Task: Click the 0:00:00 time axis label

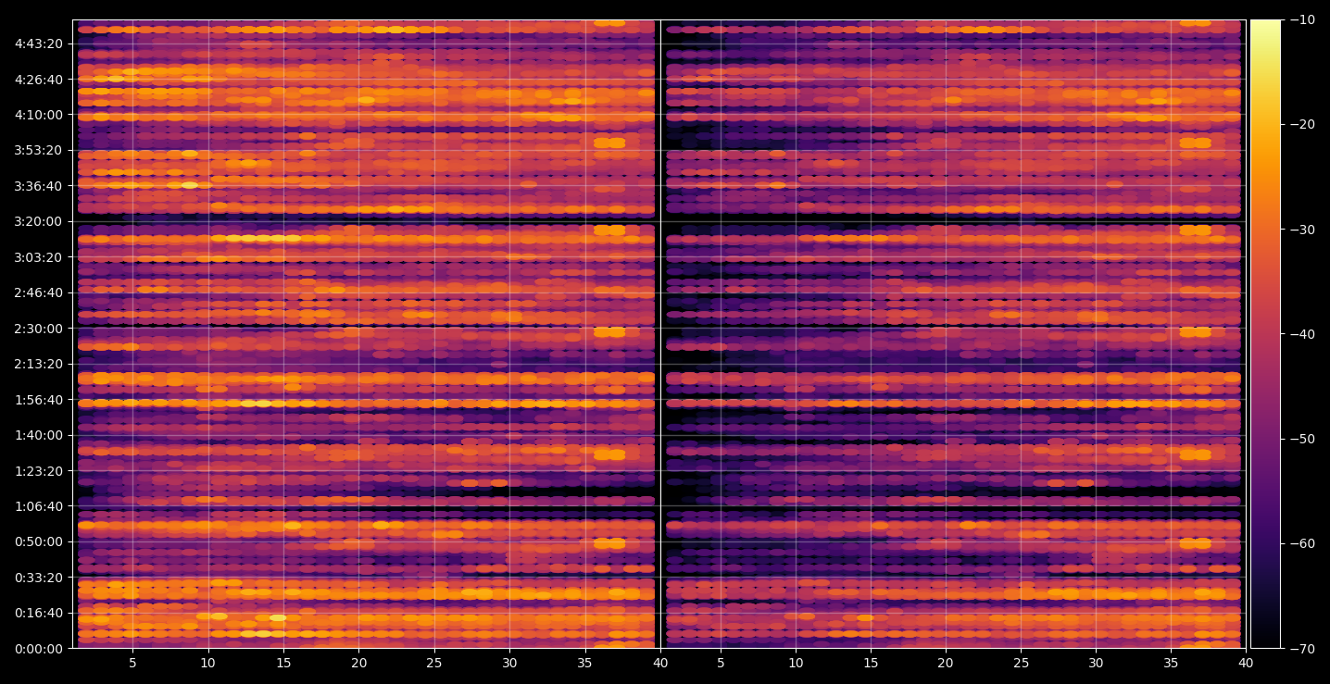Action: coord(39,649)
